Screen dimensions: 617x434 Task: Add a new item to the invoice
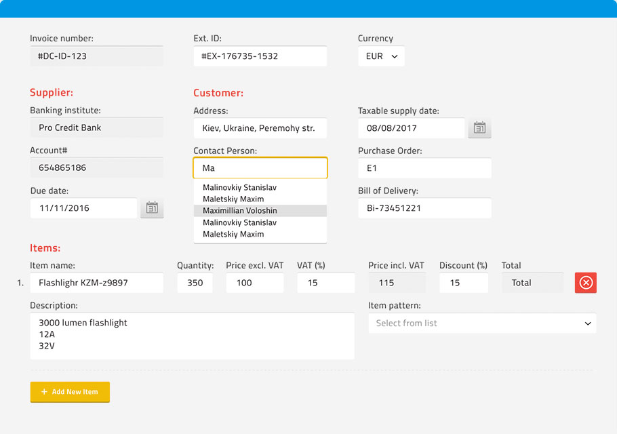point(70,392)
